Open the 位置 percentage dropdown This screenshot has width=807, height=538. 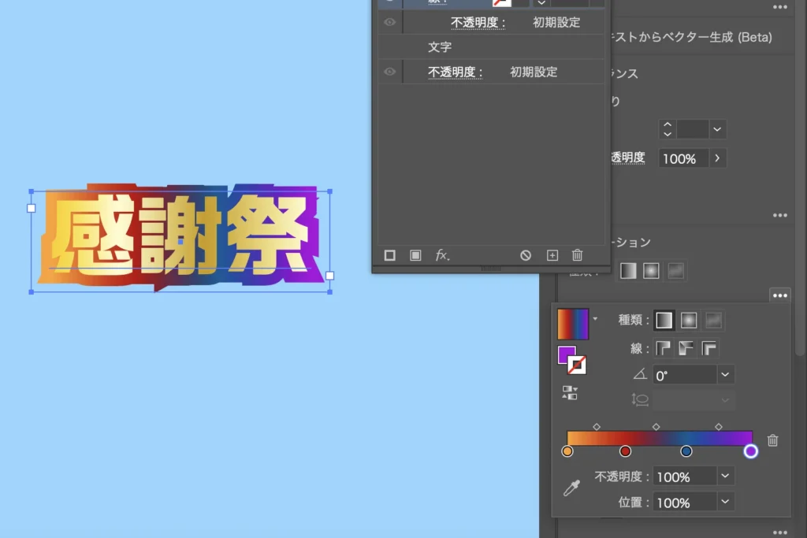coord(726,502)
